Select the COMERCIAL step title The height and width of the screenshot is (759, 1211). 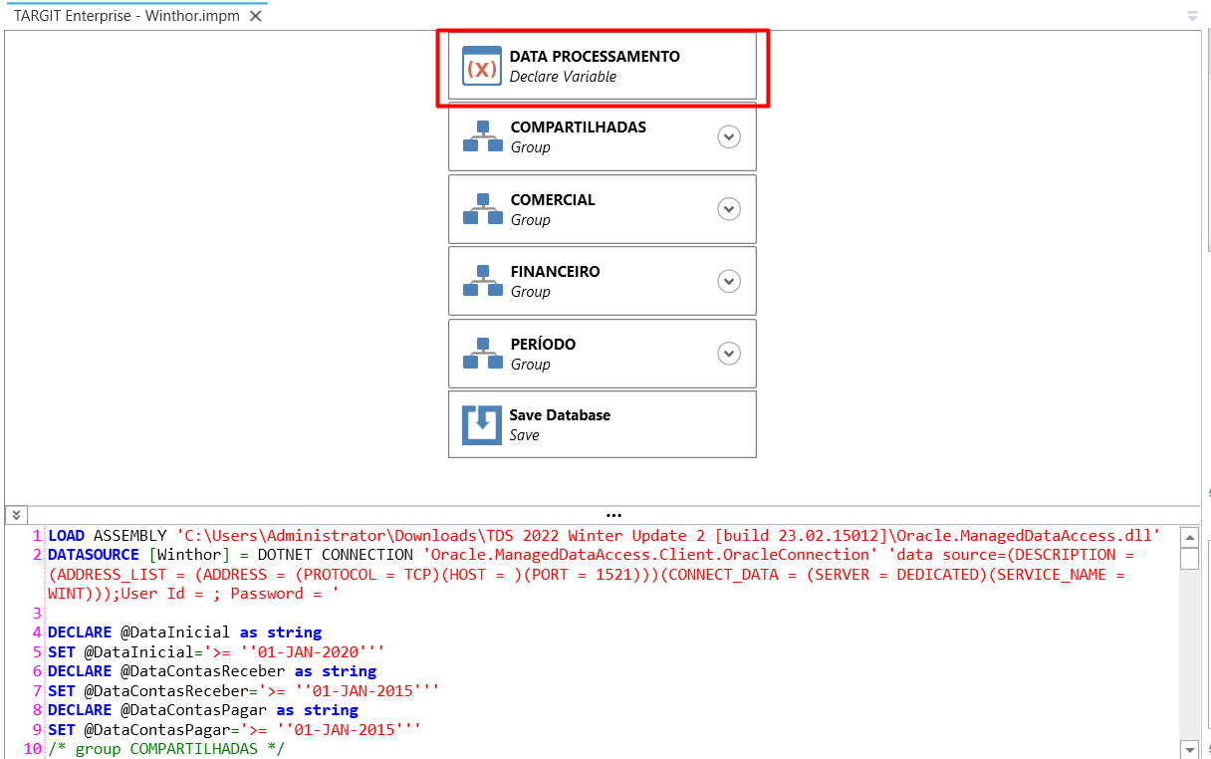click(553, 200)
